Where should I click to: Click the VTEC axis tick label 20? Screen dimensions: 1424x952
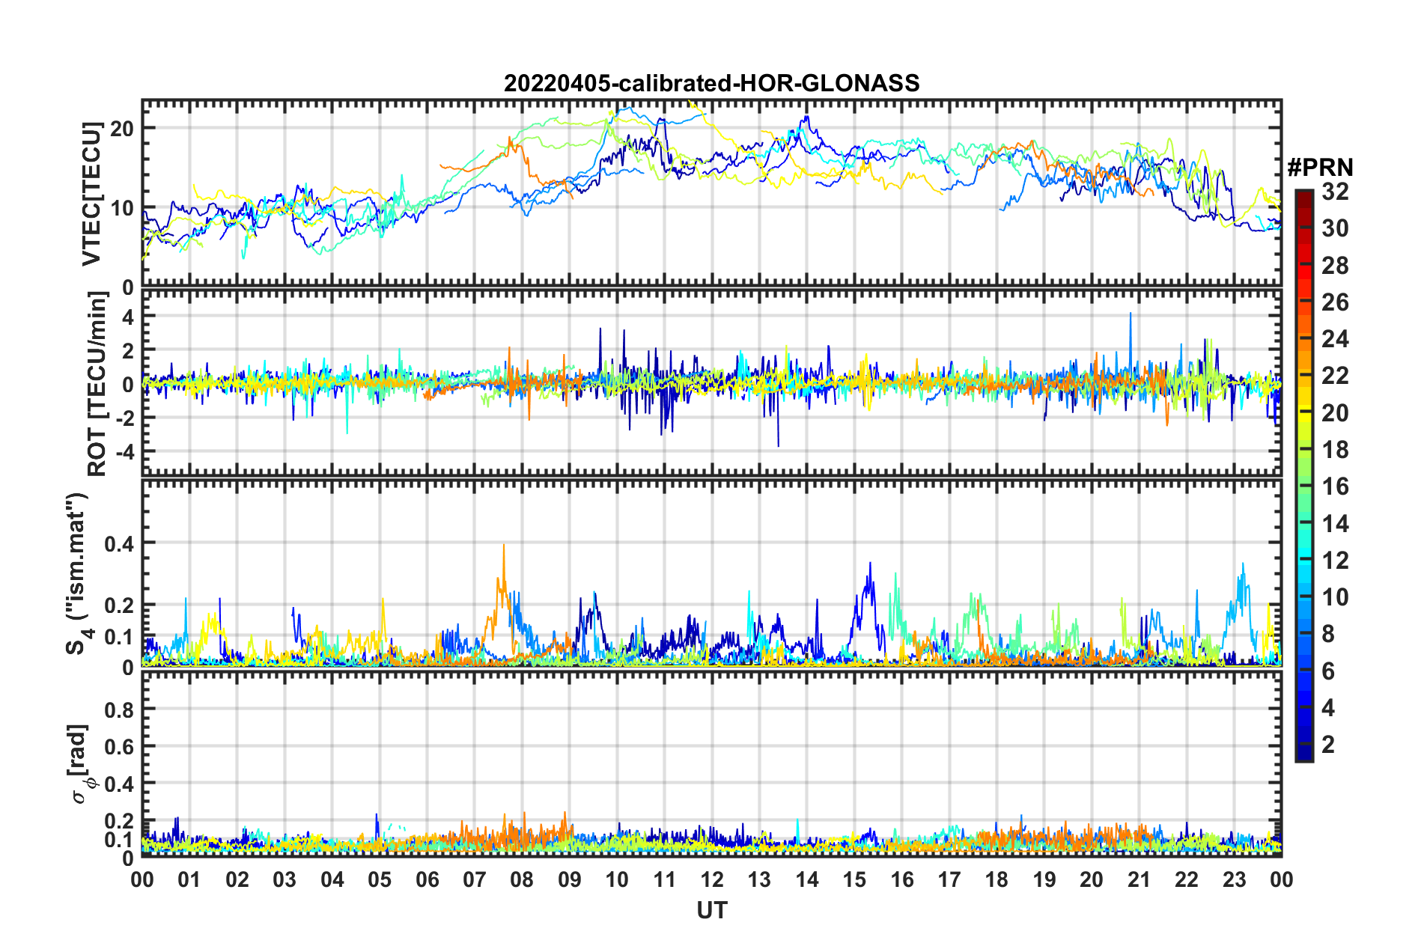click(x=122, y=129)
